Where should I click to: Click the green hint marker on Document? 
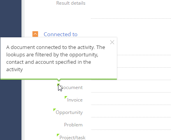pyautogui.click(x=58, y=85)
